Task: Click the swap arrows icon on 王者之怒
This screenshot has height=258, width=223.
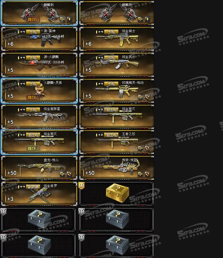Action: 147,148
